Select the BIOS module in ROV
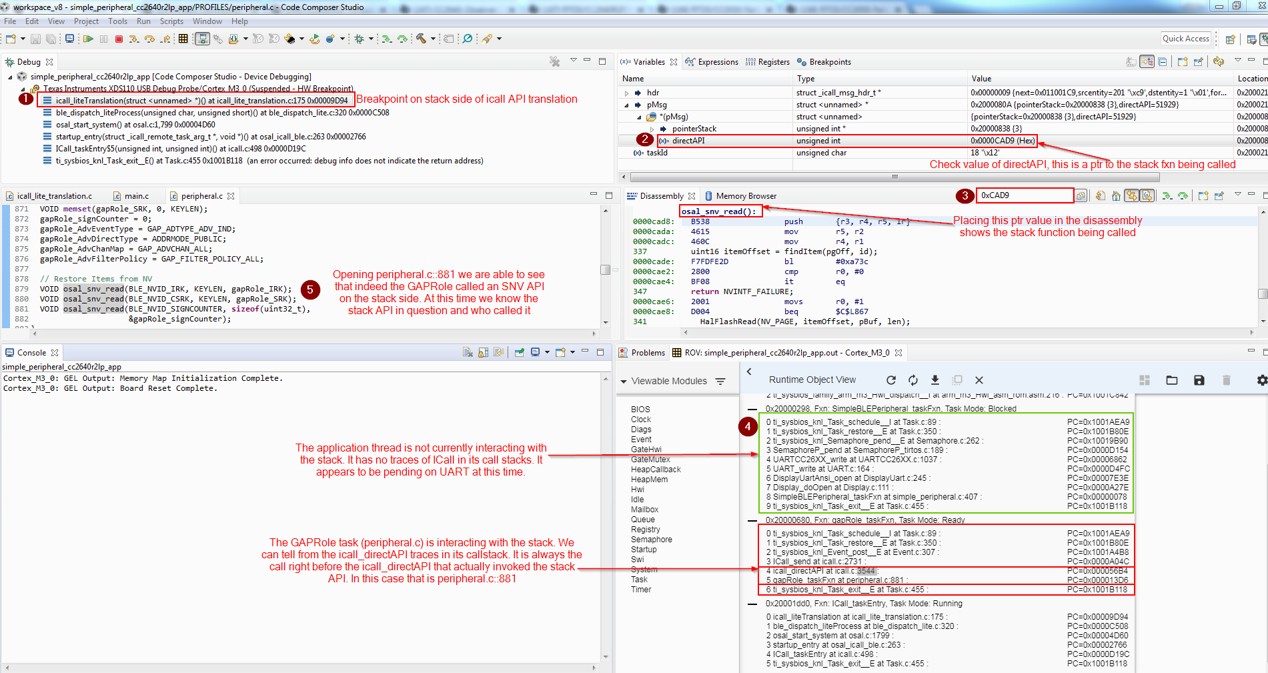This screenshot has height=673, width=1268. 640,410
